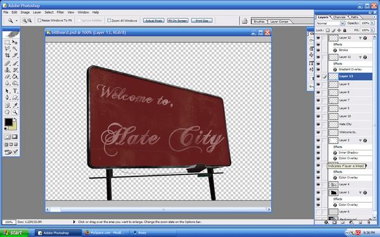Collapse Layer 11 effects triangle
Image resolution: width=380 pixels, height=237 pixels.
click(360, 58)
